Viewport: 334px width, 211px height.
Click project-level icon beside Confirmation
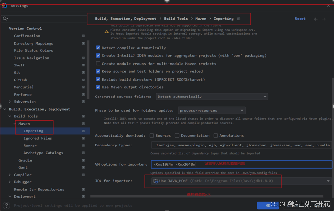[83, 36]
